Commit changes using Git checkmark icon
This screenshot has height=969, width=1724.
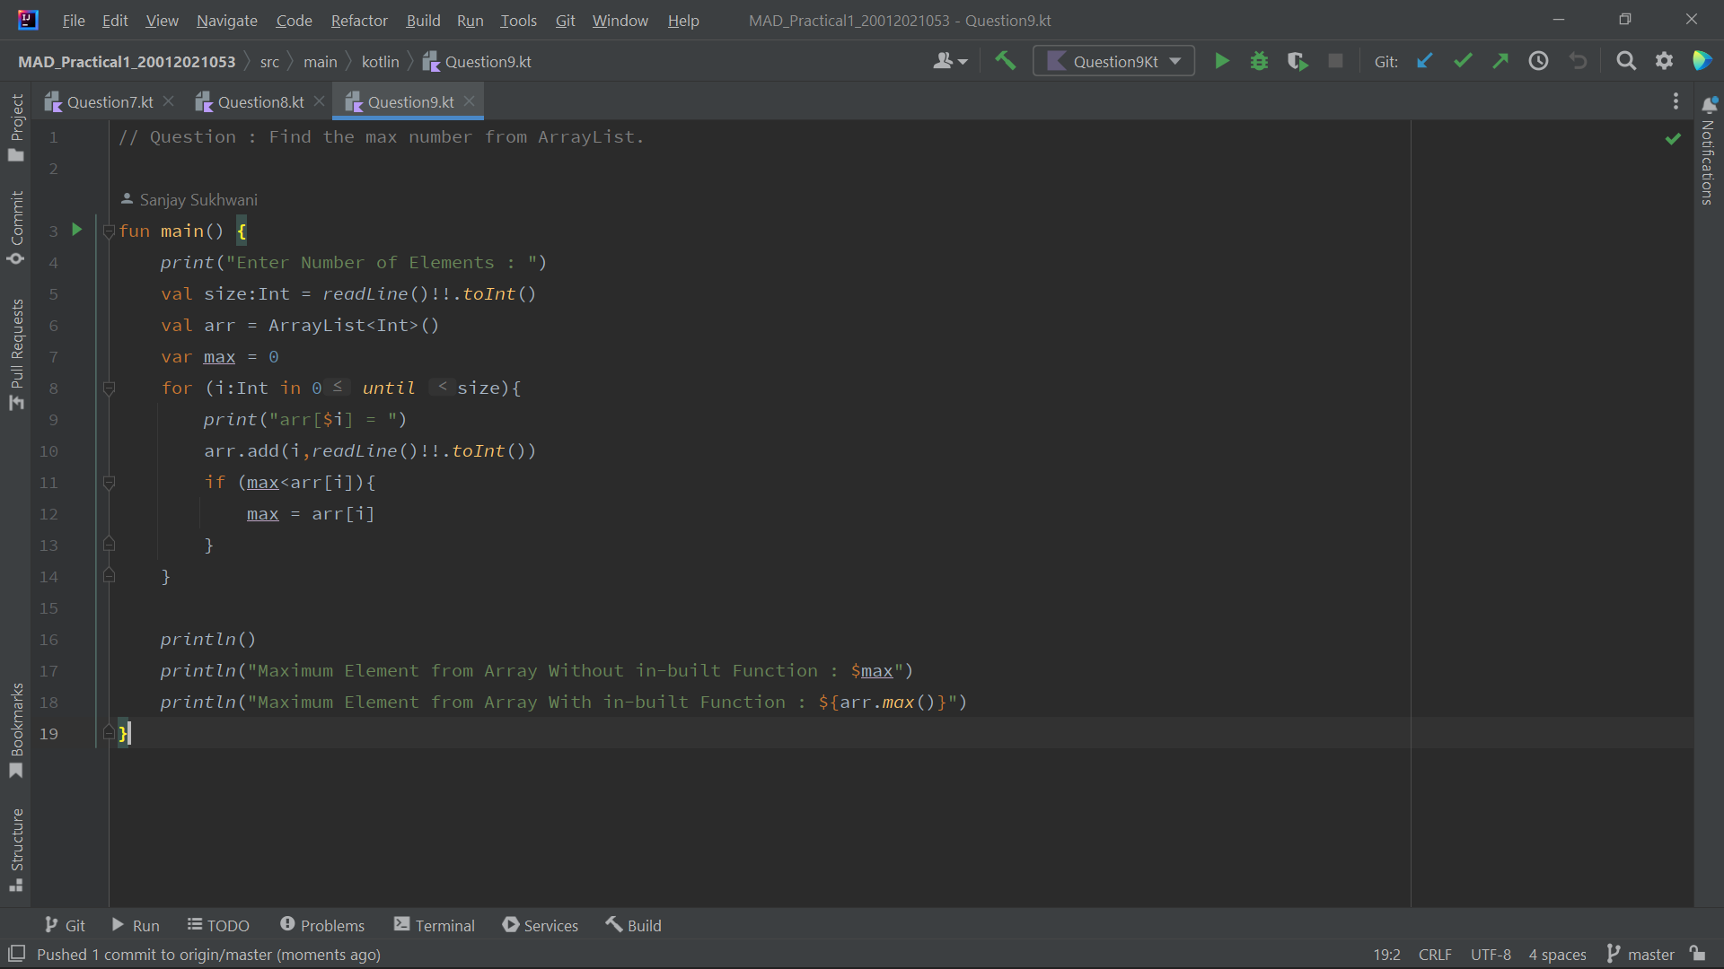tap(1463, 61)
